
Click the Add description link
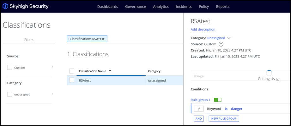(x=203, y=30)
